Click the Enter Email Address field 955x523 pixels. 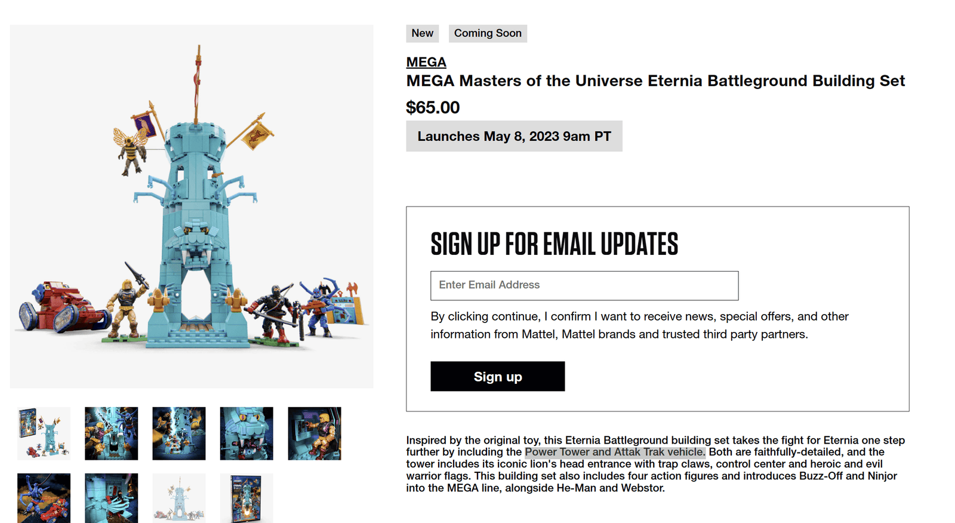tap(584, 285)
